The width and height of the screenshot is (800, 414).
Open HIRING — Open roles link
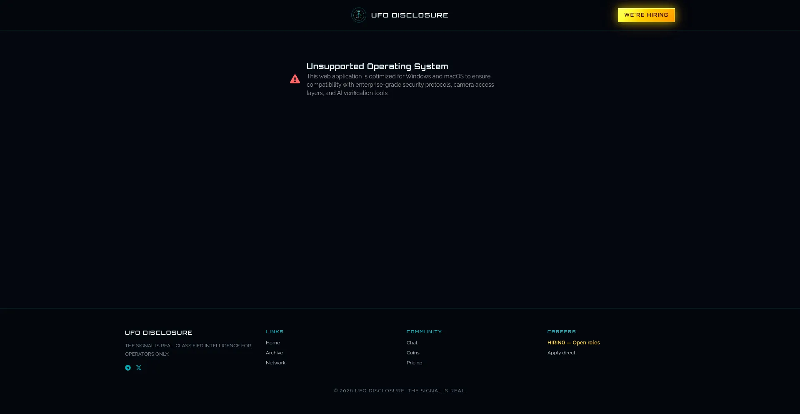click(x=573, y=343)
